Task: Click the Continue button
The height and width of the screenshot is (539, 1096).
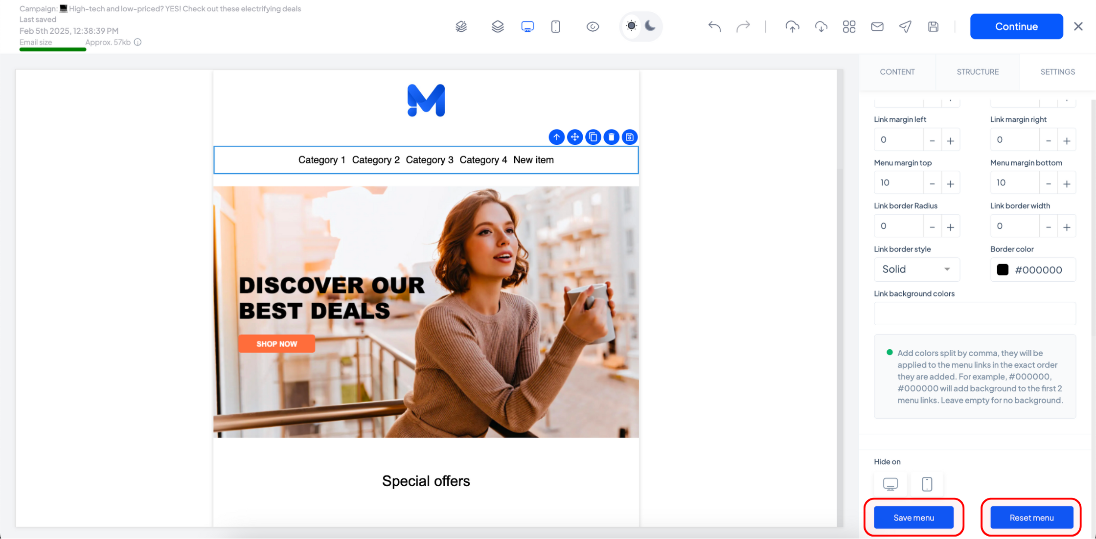Action: pyautogui.click(x=1016, y=26)
